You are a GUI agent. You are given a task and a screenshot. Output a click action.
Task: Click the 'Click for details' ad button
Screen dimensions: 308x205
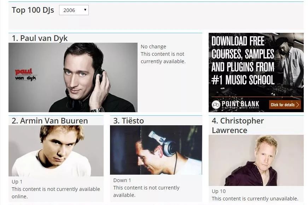285,105
